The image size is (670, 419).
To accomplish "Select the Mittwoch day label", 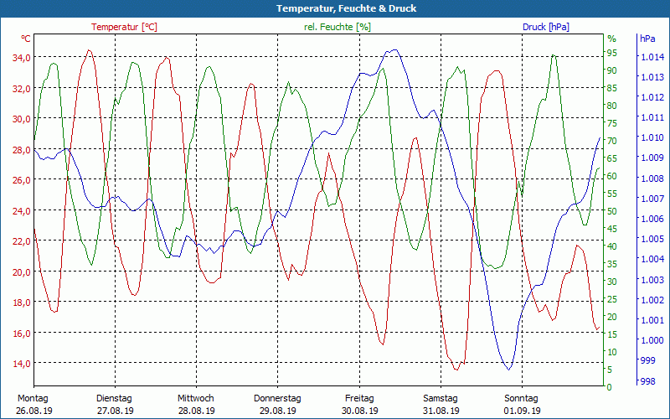I will pos(195,398).
